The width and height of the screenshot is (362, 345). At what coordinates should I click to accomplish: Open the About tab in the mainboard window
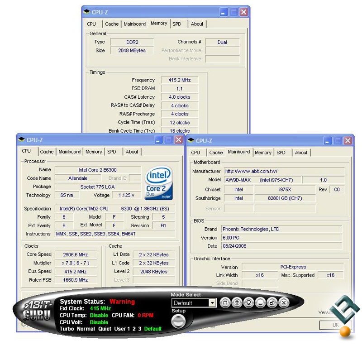click(x=301, y=153)
